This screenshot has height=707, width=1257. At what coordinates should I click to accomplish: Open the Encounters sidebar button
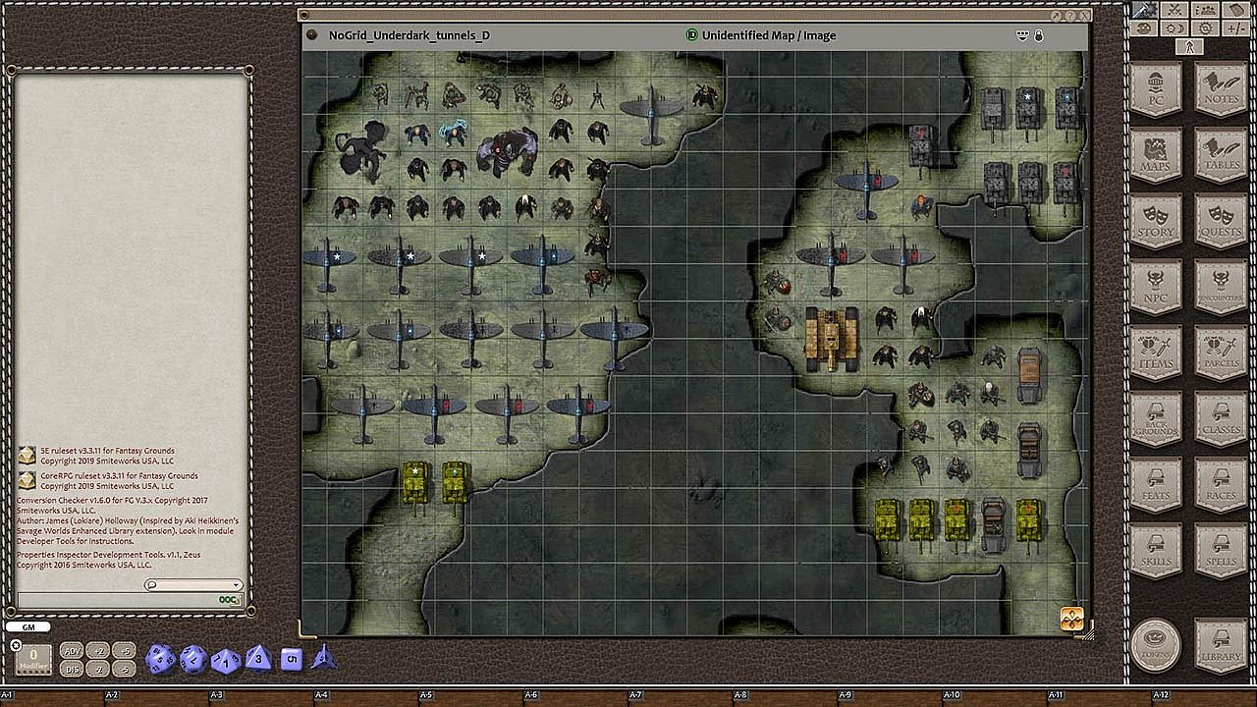1221,287
